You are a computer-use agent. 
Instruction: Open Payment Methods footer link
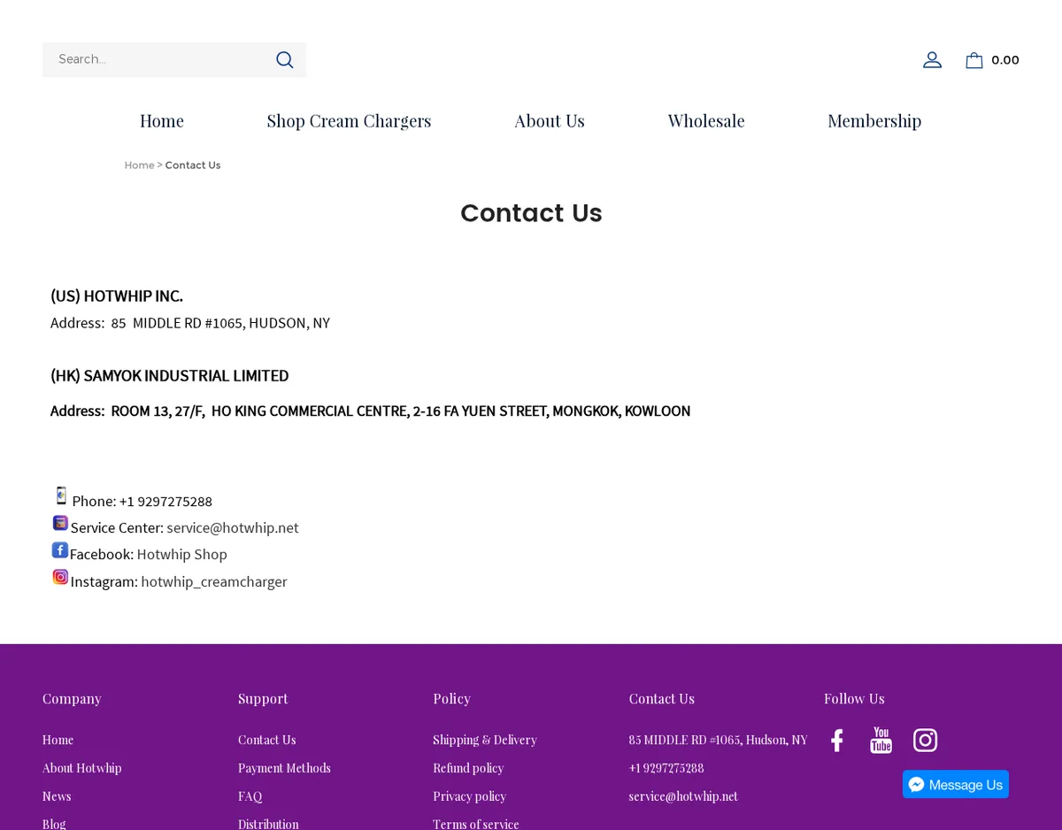(284, 768)
